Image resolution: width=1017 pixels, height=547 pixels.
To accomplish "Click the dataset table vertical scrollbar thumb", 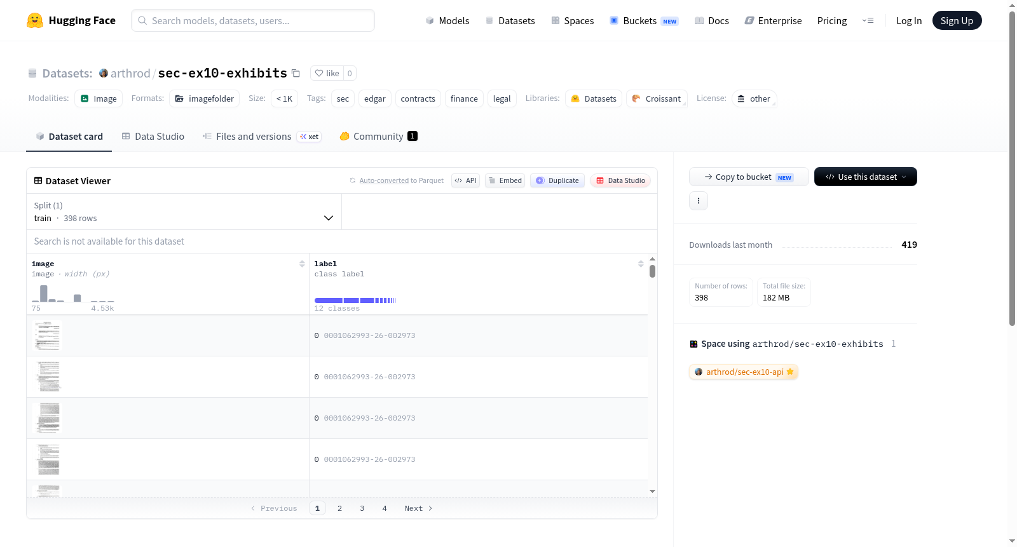I will click(x=652, y=271).
